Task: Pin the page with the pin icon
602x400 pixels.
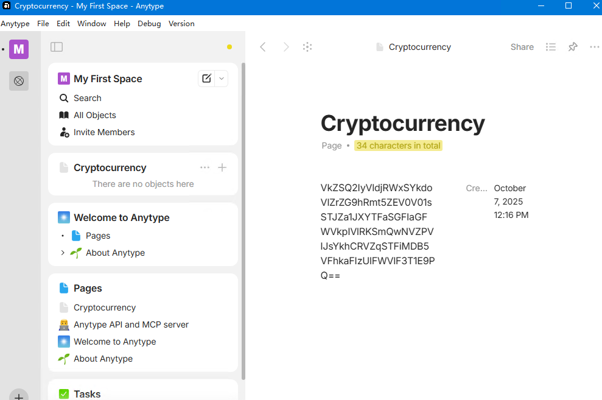Action: (x=573, y=47)
